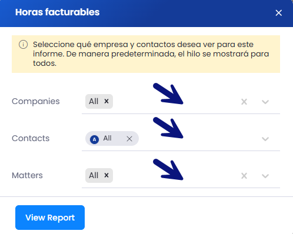Select the Companies field label

[36, 101]
